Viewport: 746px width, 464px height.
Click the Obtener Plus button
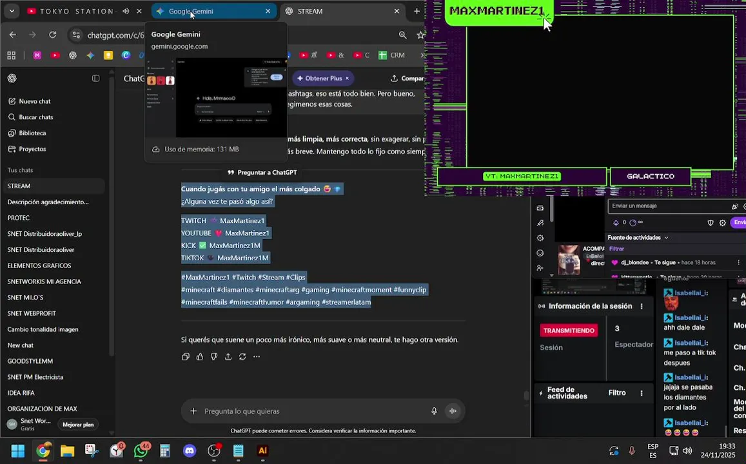pyautogui.click(x=319, y=79)
